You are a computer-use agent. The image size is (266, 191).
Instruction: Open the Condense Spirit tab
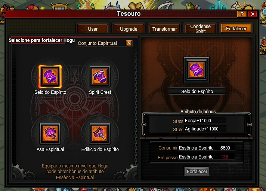(x=200, y=29)
